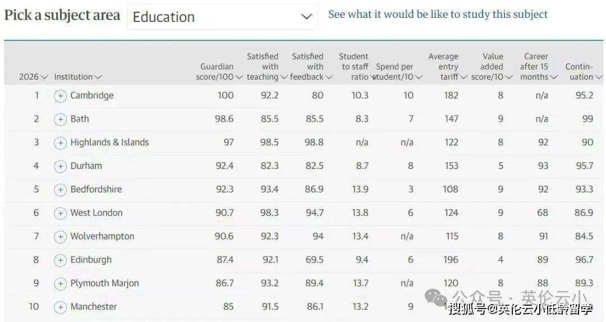The image size is (606, 322).
Task: Sort table by Institution column
Action: pyautogui.click(x=78, y=77)
